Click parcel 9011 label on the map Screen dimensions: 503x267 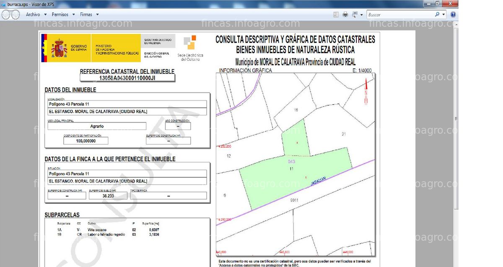[294, 201]
